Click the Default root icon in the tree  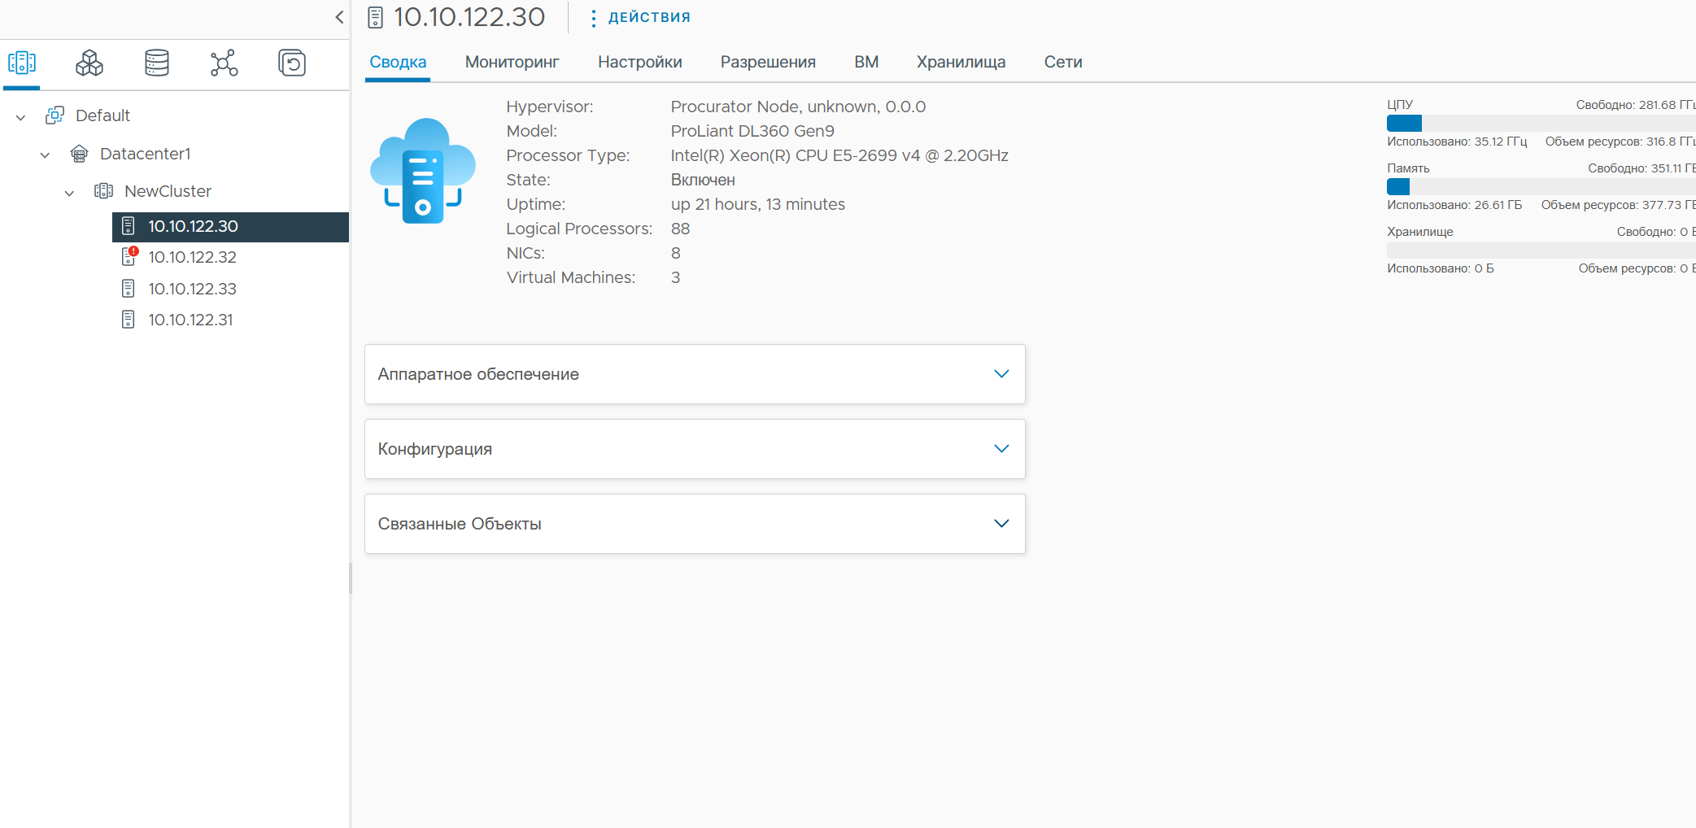click(x=54, y=115)
